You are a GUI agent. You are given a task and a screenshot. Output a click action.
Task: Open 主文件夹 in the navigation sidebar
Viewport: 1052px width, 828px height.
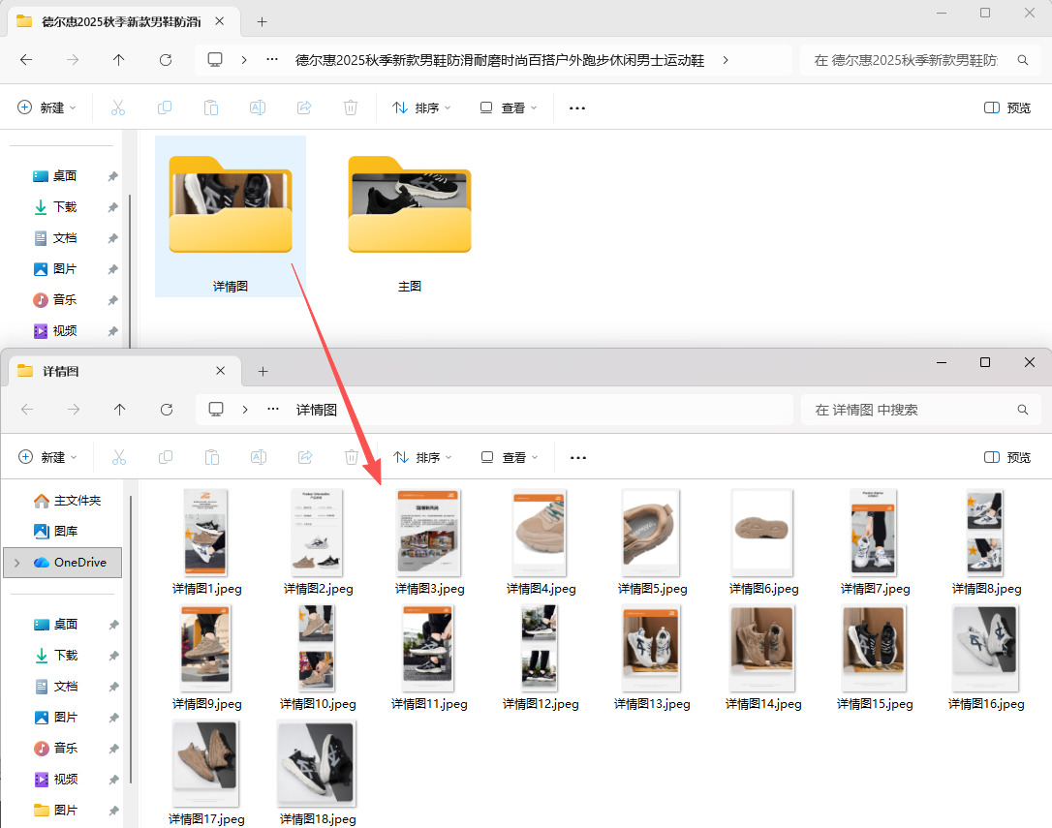pyautogui.click(x=68, y=501)
